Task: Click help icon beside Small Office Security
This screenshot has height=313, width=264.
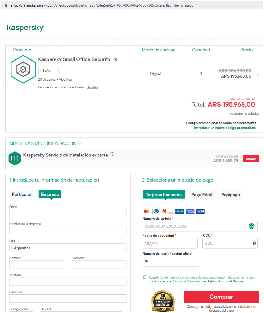Action: [115, 59]
